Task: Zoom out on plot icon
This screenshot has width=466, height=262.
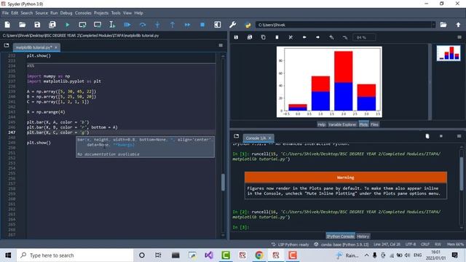Action: (x=345, y=37)
